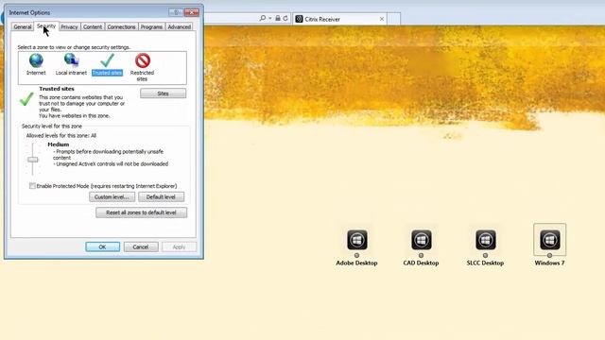The image size is (605, 340).
Task: Click the Custom level button
Action: pyautogui.click(x=112, y=197)
